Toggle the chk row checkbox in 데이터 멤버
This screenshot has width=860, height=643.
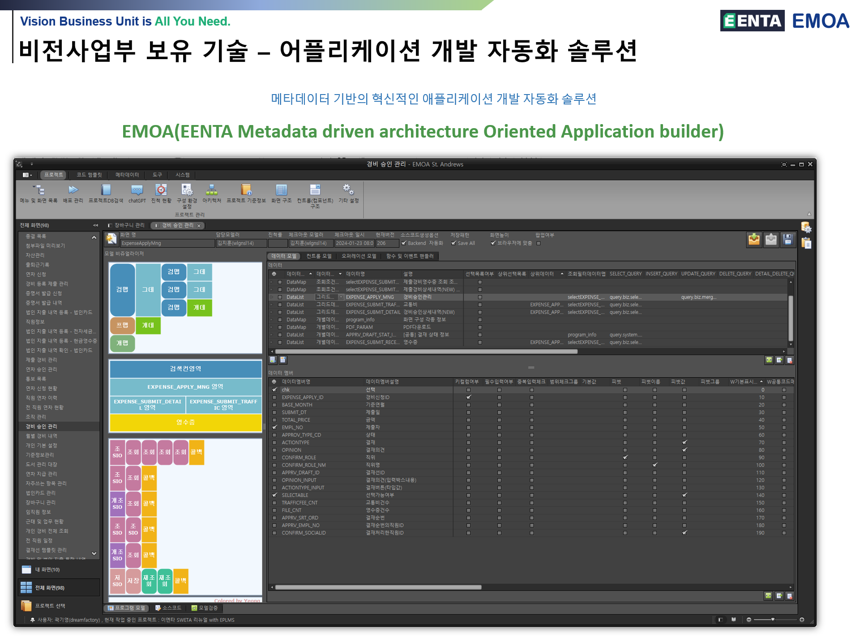point(274,390)
